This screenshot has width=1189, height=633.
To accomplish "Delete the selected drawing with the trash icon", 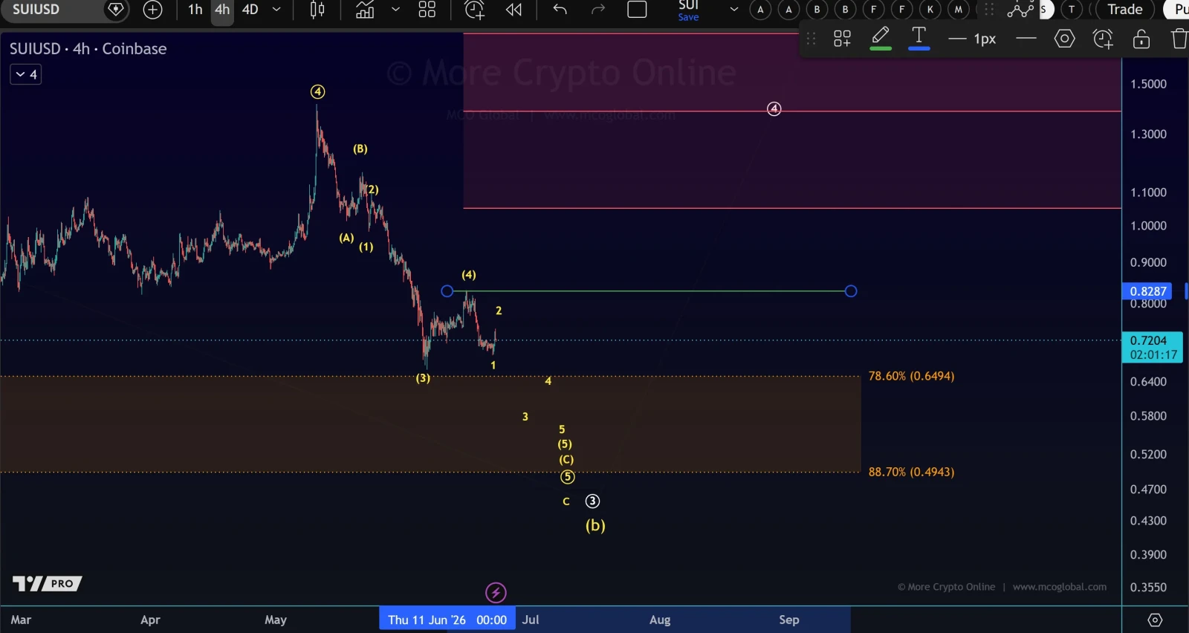I will coord(1179,39).
